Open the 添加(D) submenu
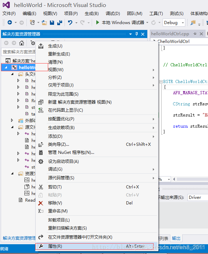The image size is (208, 254). [97, 136]
